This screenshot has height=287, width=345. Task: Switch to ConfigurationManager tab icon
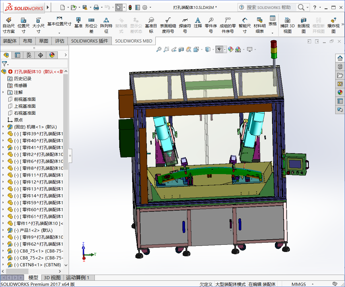pyautogui.click(x=29, y=55)
